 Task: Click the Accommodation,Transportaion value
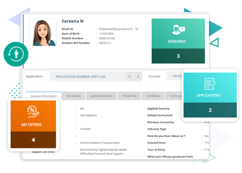click(100, 143)
